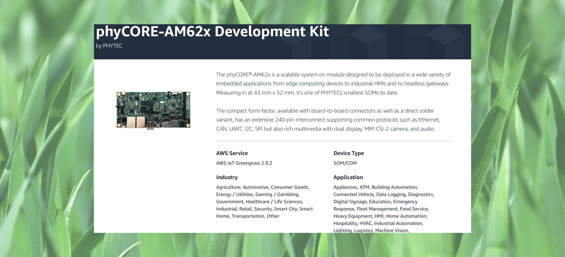Click the line 'Government, Healthcare / Life Sciences,'

click(x=260, y=201)
